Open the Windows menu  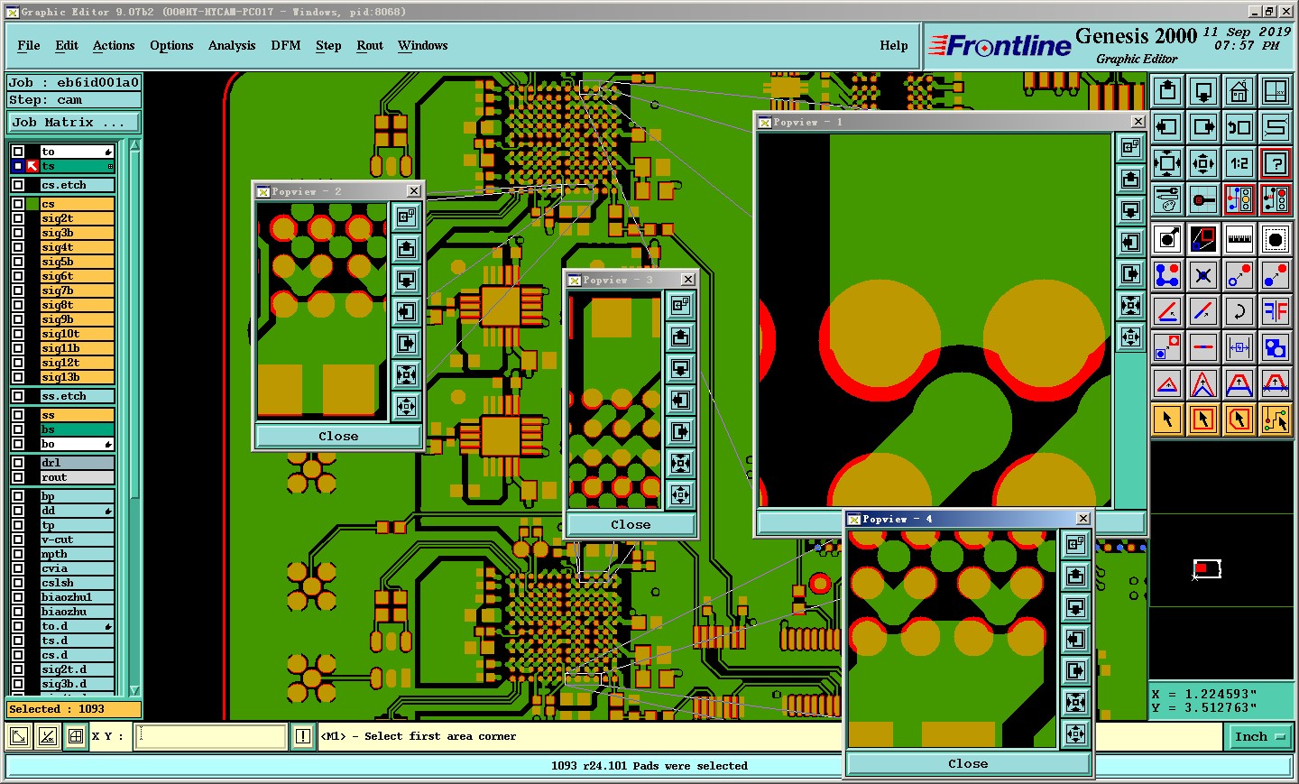423,46
